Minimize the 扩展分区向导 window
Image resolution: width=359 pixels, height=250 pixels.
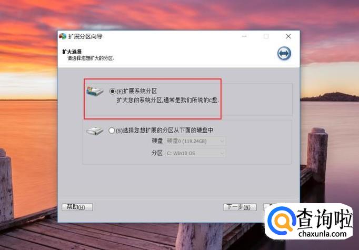click(244, 36)
